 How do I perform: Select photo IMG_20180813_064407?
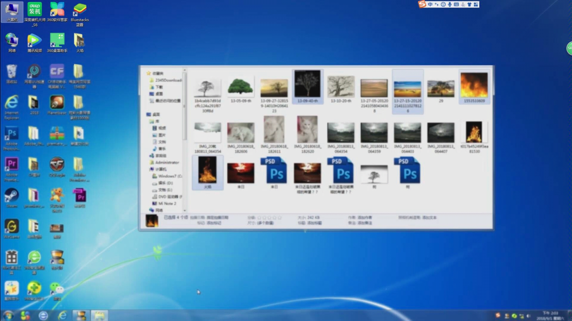pos(441,138)
